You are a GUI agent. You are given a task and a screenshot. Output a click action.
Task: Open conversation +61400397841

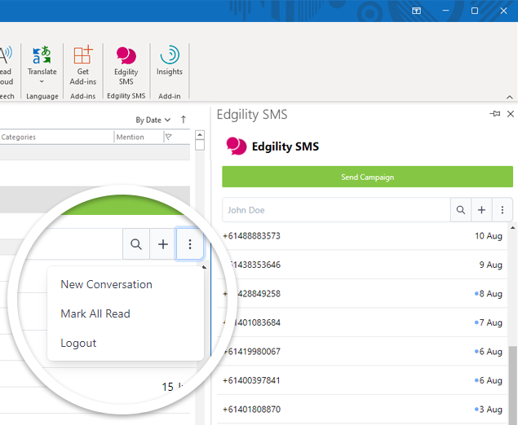362,380
